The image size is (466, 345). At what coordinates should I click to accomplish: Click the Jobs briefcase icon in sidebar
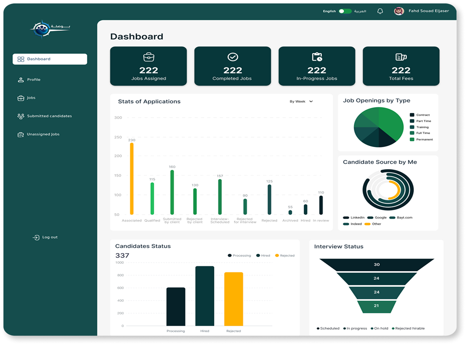21,98
